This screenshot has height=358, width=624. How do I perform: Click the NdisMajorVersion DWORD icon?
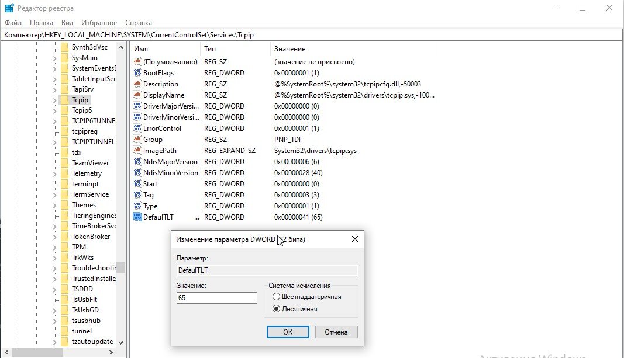(x=137, y=162)
